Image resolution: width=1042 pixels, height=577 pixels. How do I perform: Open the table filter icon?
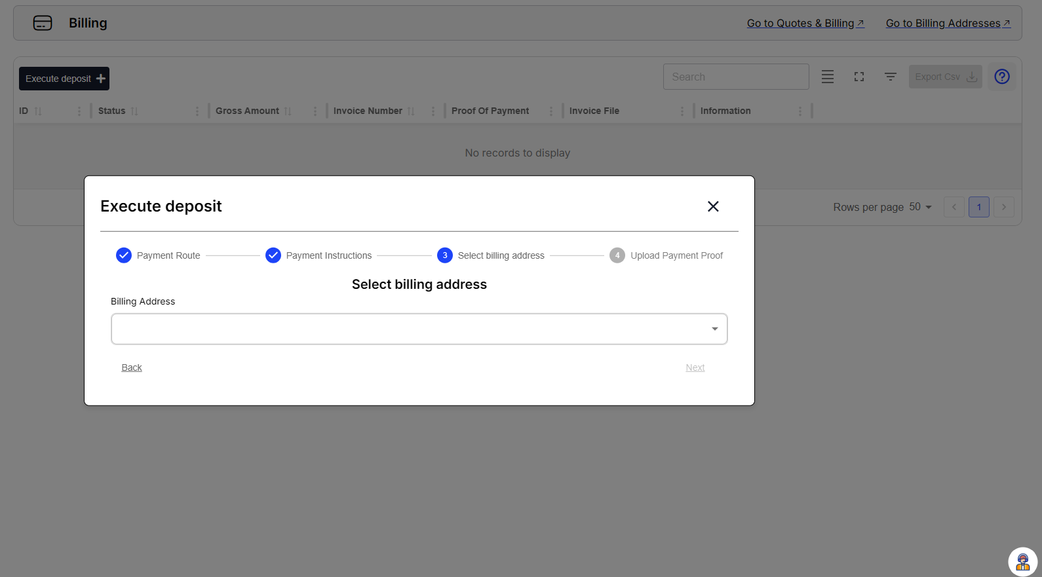point(891,77)
